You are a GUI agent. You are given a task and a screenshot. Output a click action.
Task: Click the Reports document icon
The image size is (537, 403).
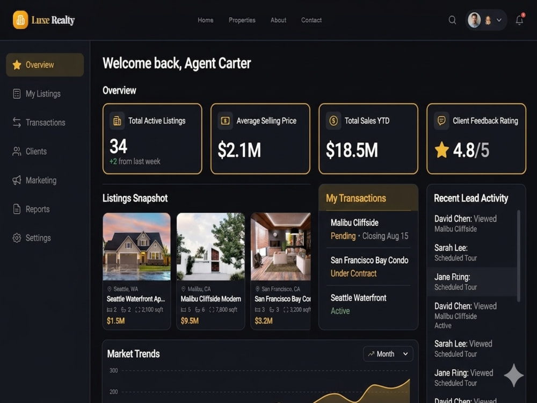point(17,209)
